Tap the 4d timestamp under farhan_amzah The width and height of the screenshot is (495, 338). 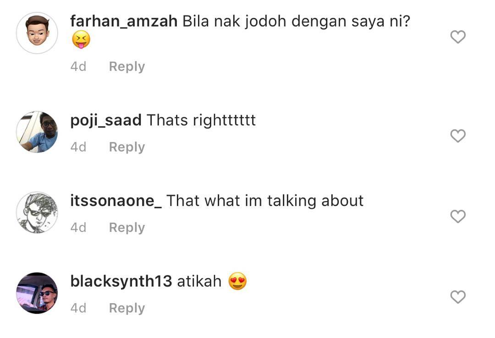78,66
